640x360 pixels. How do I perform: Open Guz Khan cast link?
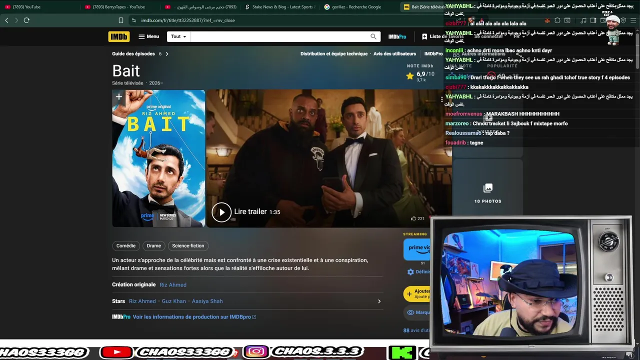[x=174, y=301]
